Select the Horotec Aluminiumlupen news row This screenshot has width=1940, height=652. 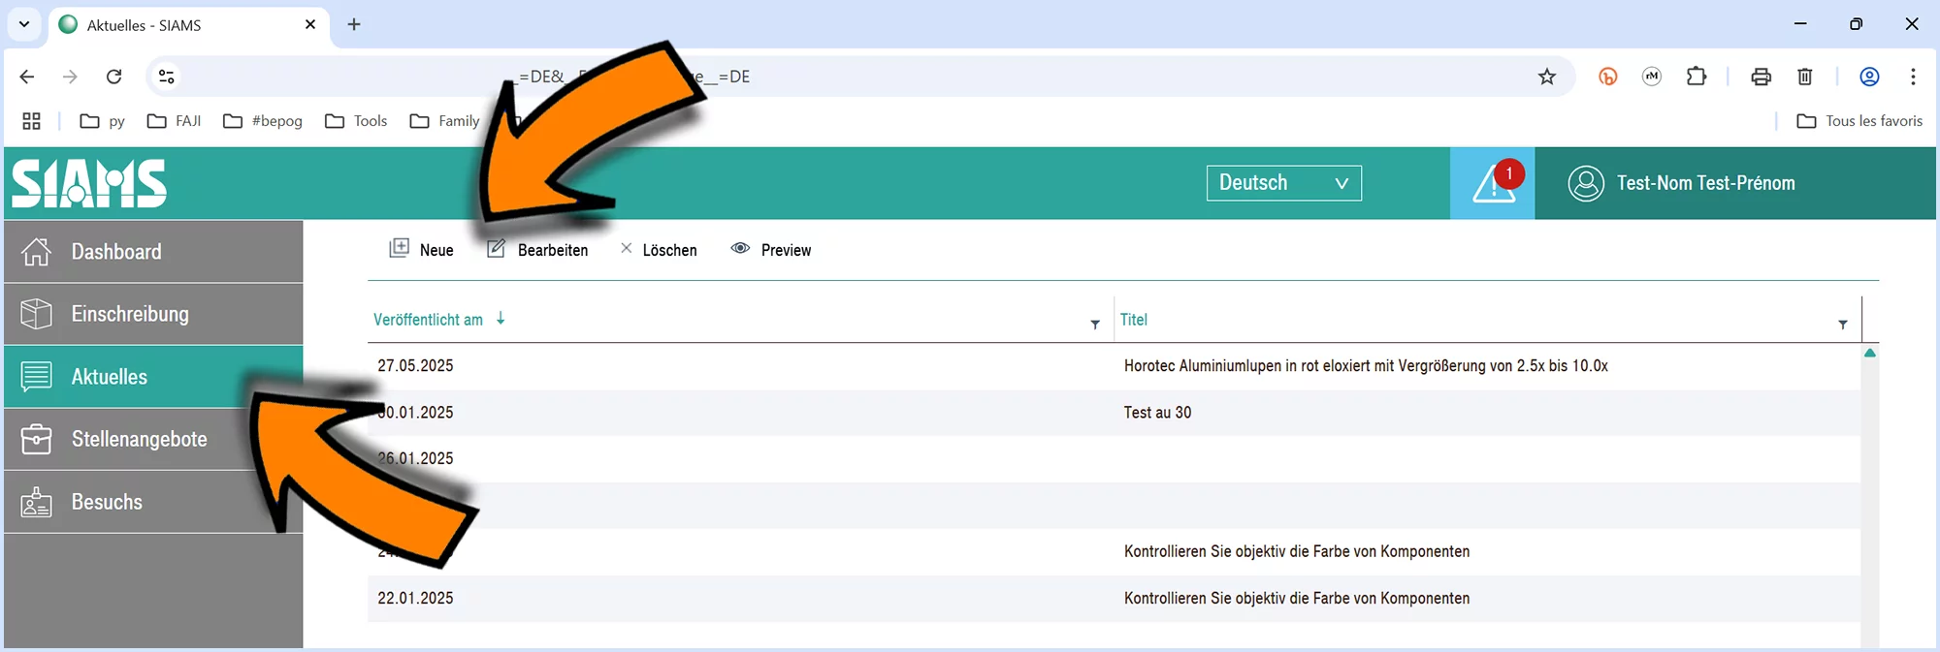(1365, 366)
